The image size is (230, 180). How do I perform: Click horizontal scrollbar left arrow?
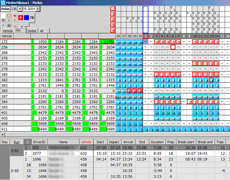coord(3,134)
